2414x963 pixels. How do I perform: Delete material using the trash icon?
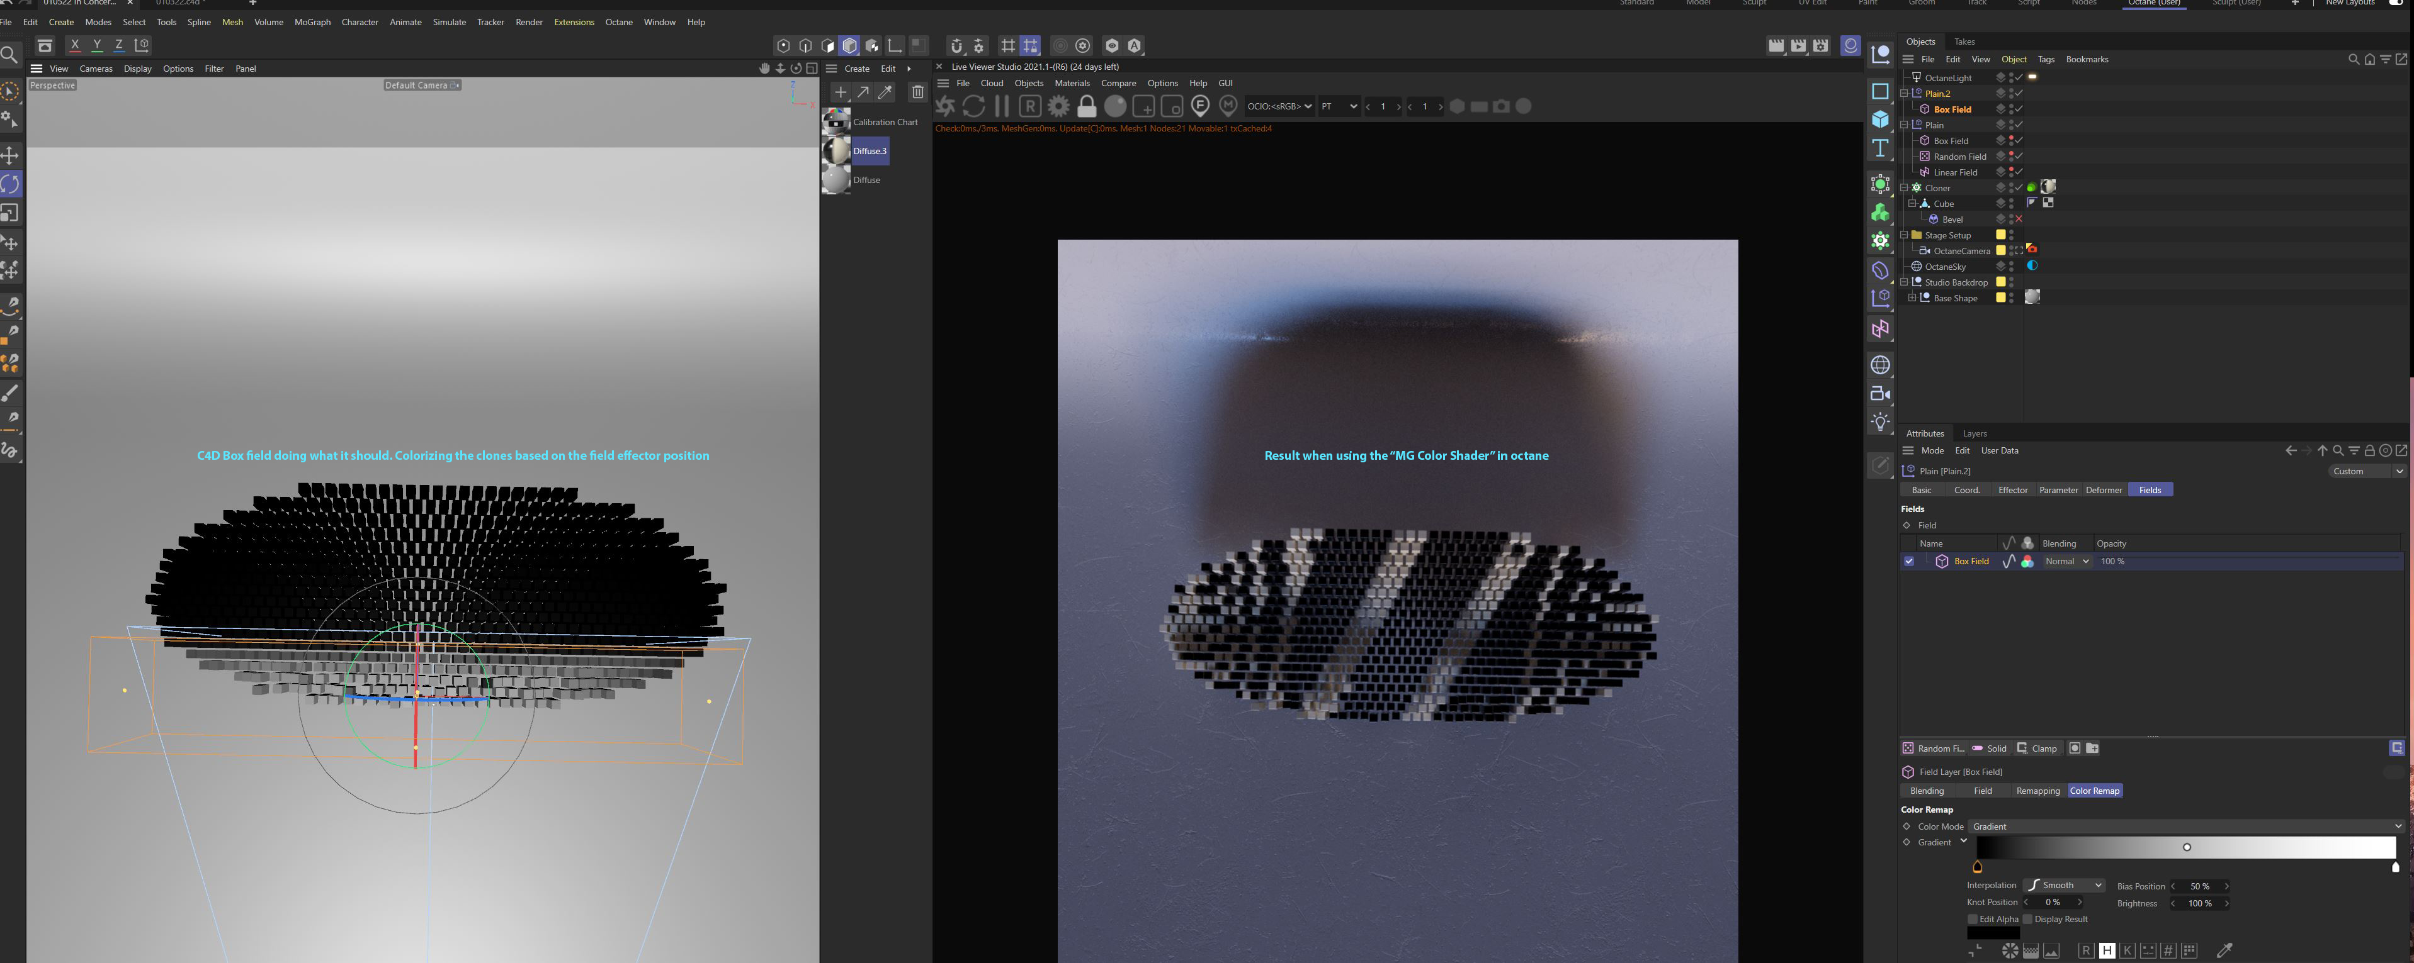917,92
